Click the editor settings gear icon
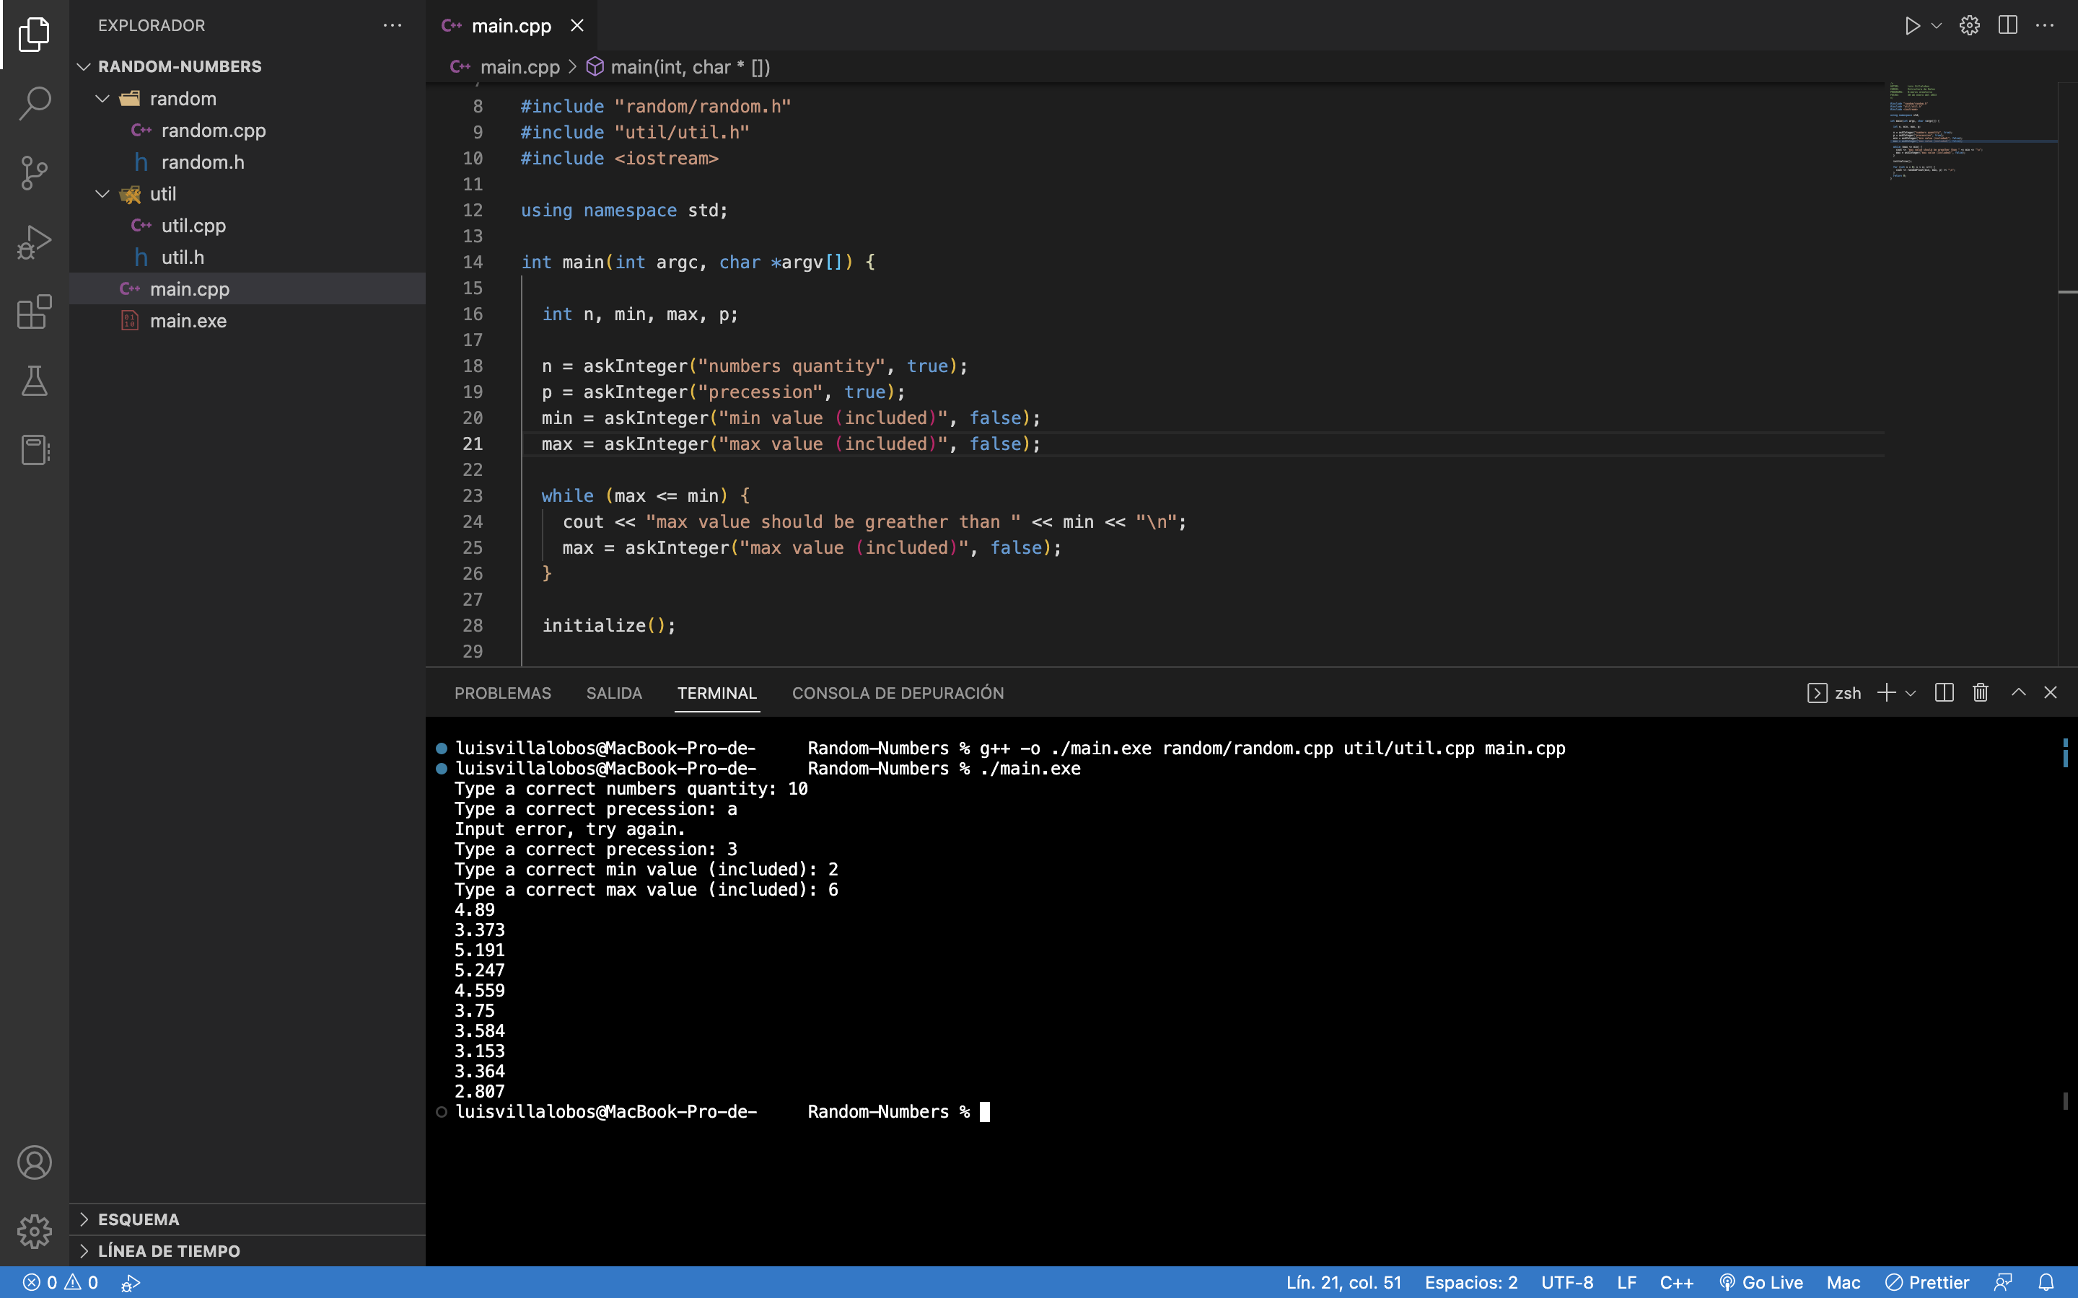This screenshot has width=2078, height=1298. (1970, 26)
